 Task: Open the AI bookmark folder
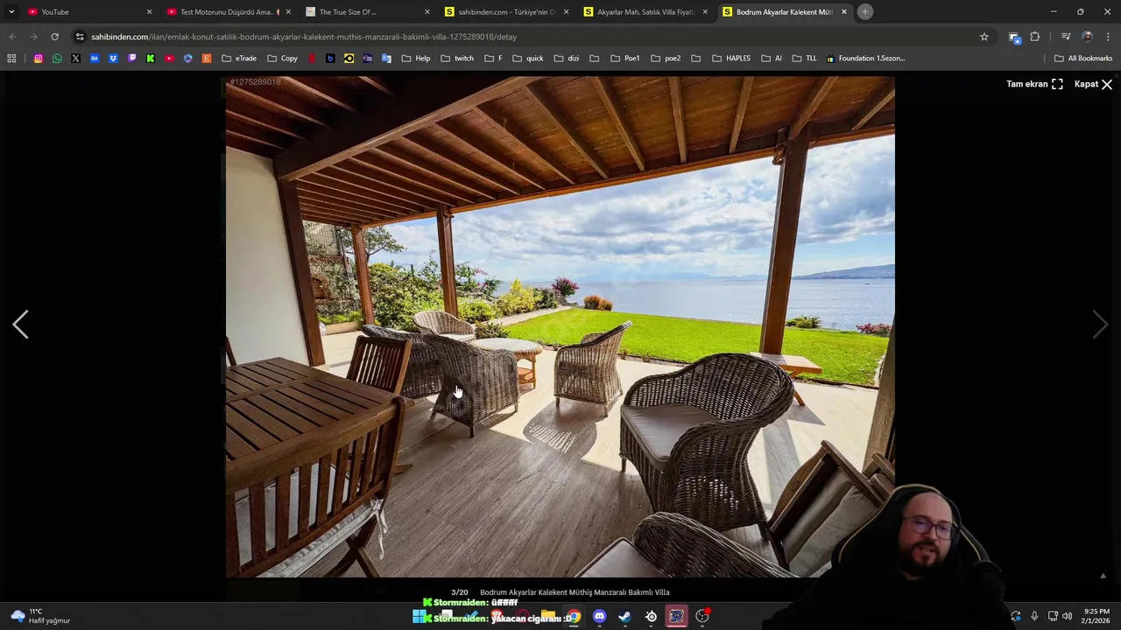pyautogui.click(x=772, y=59)
